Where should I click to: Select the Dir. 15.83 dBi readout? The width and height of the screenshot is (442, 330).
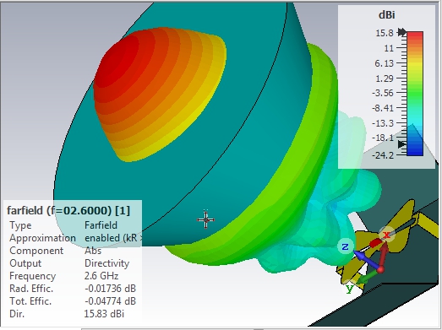pyautogui.click(x=67, y=314)
